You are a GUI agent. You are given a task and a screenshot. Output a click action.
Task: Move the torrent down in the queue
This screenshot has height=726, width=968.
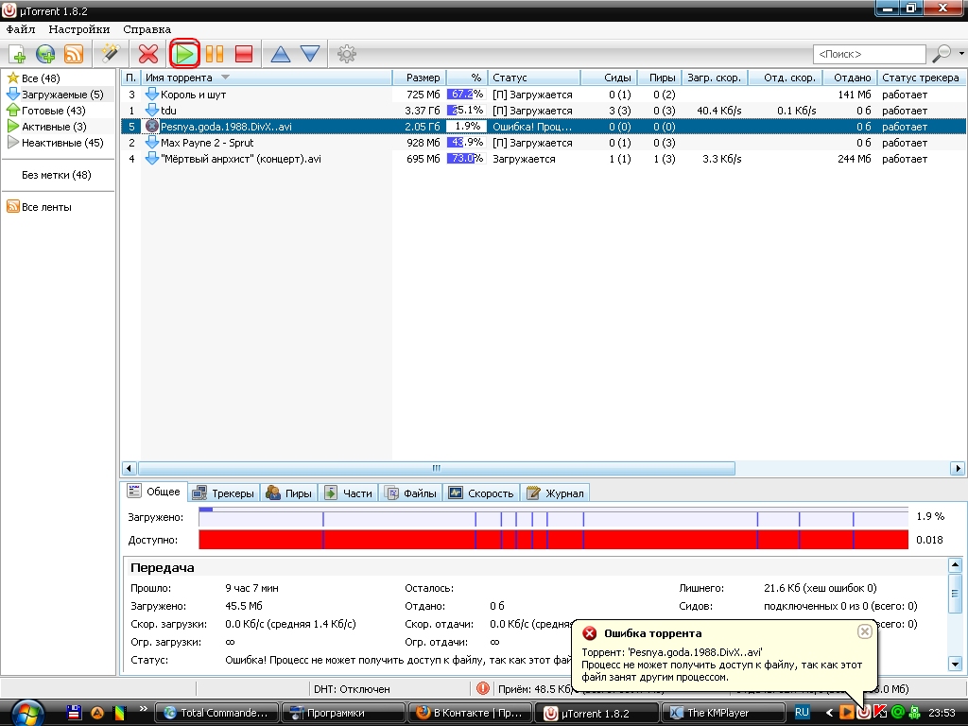click(x=310, y=54)
